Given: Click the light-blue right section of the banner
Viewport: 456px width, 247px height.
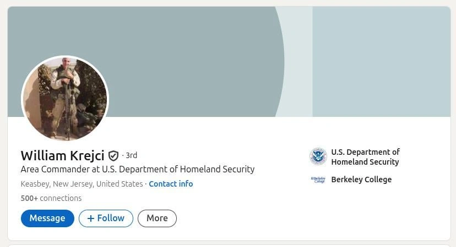Looking at the screenshot, I should [x=382, y=61].
